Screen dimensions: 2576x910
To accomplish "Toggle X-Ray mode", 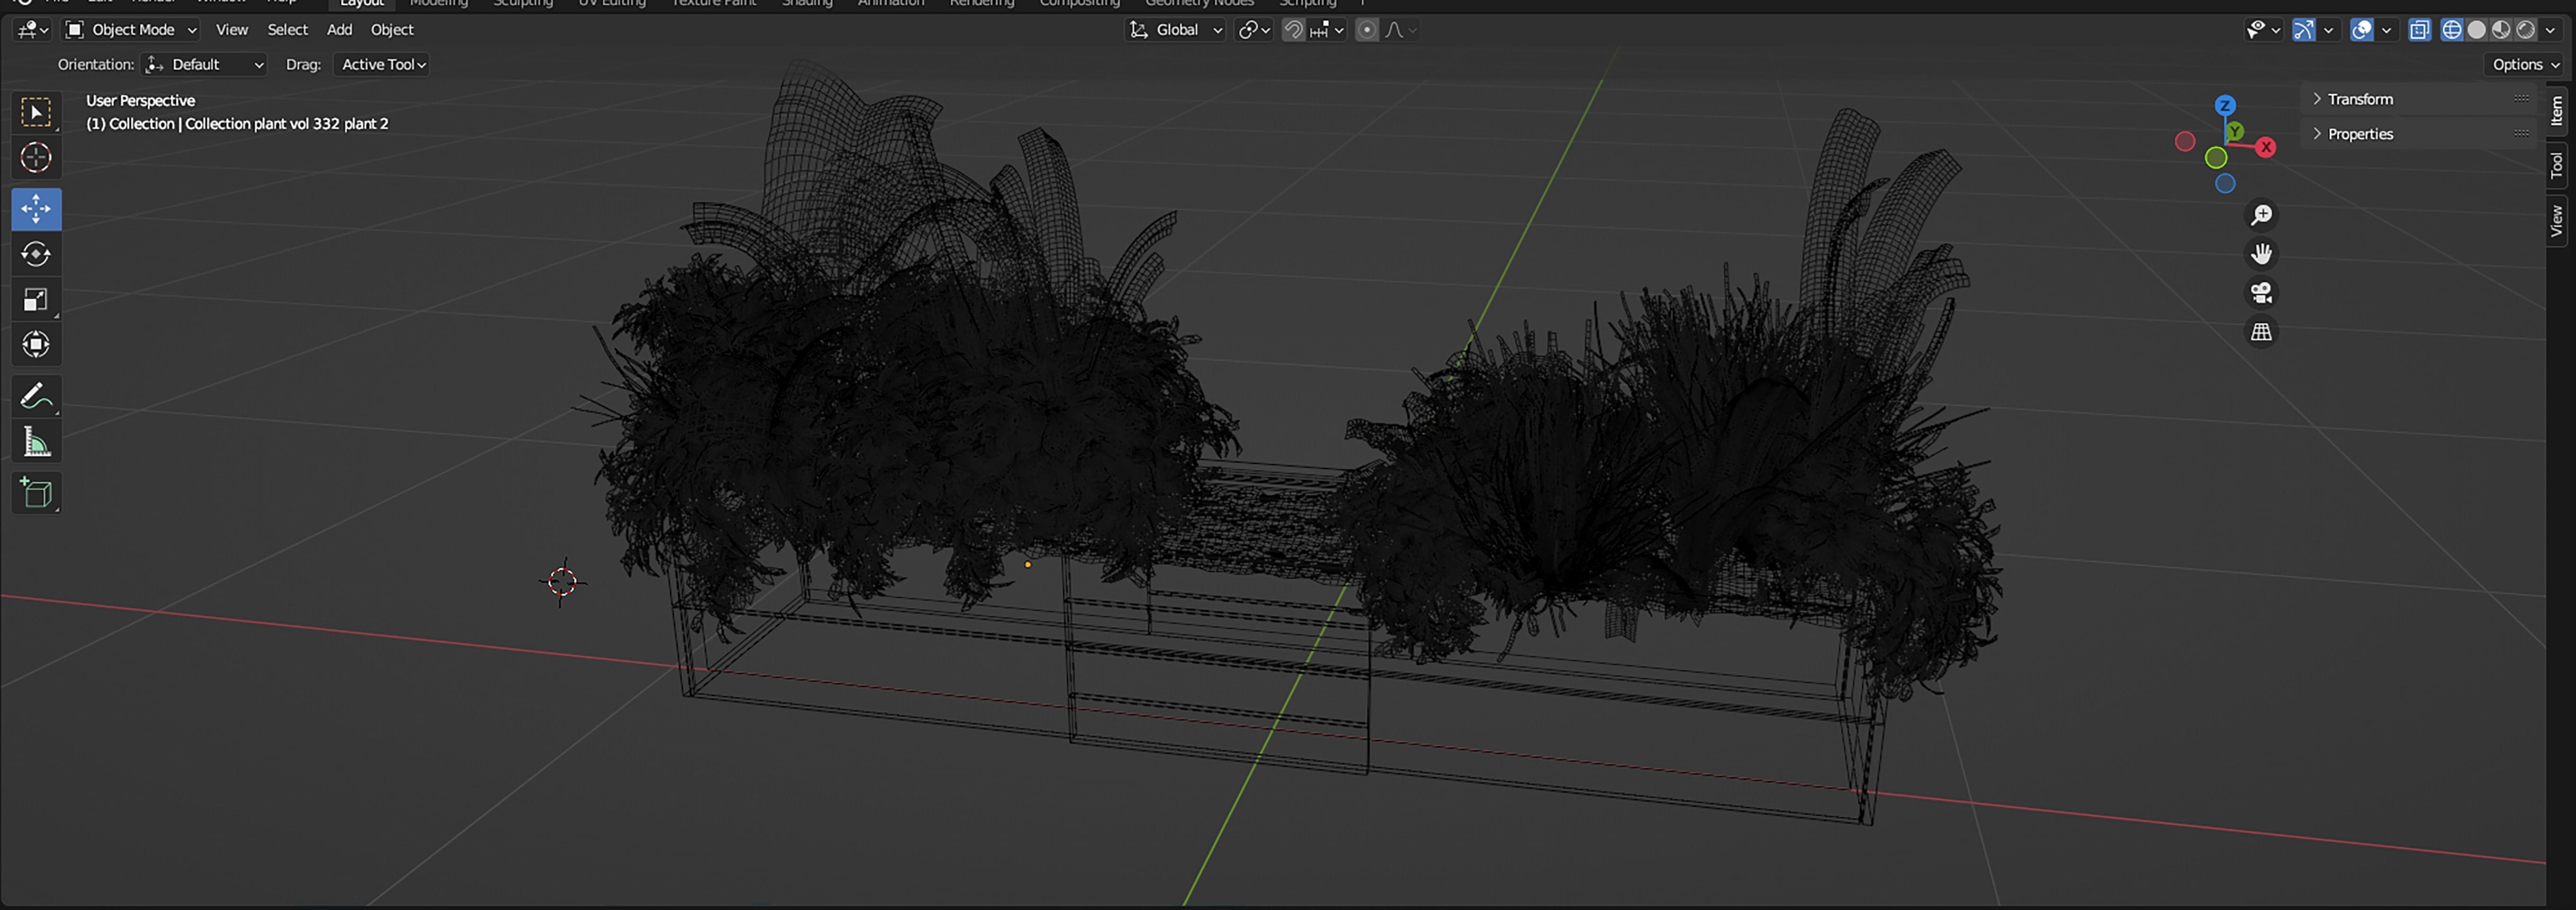I will (x=2420, y=30).
